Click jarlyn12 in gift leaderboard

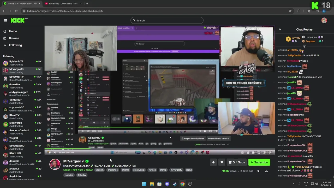tap(296, 38)
